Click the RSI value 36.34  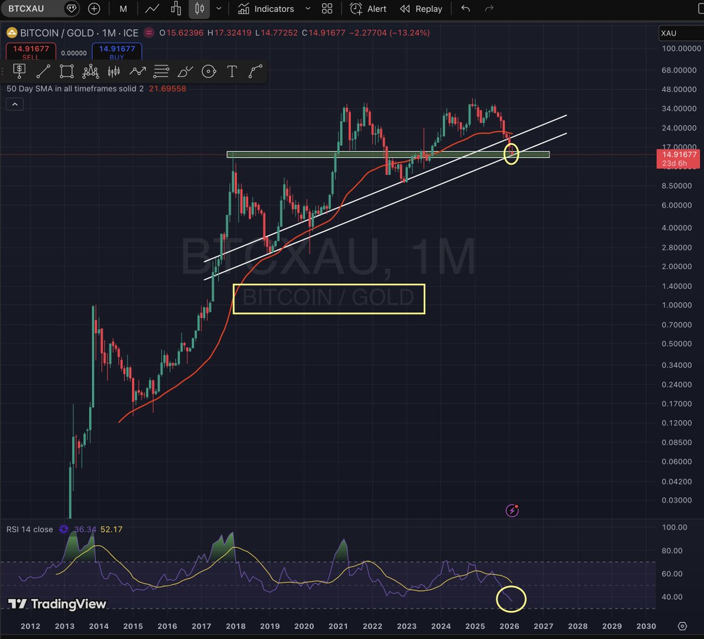coord(86,529)
